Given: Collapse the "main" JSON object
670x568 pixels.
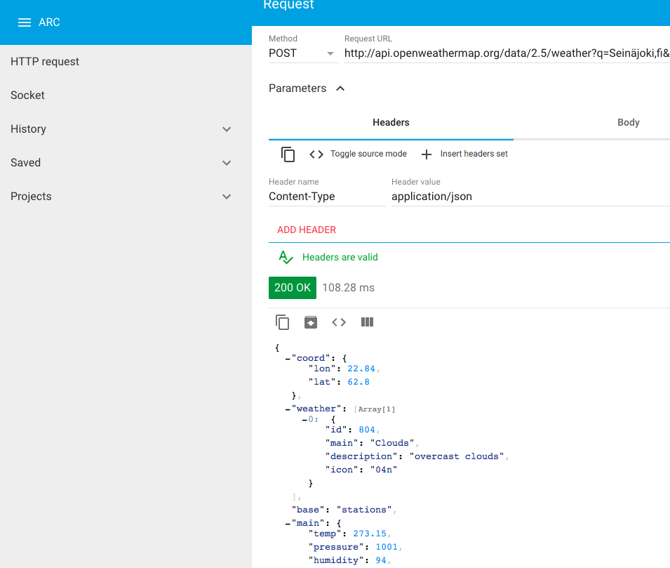Looking at the screenshot, I should pos(288,523).
